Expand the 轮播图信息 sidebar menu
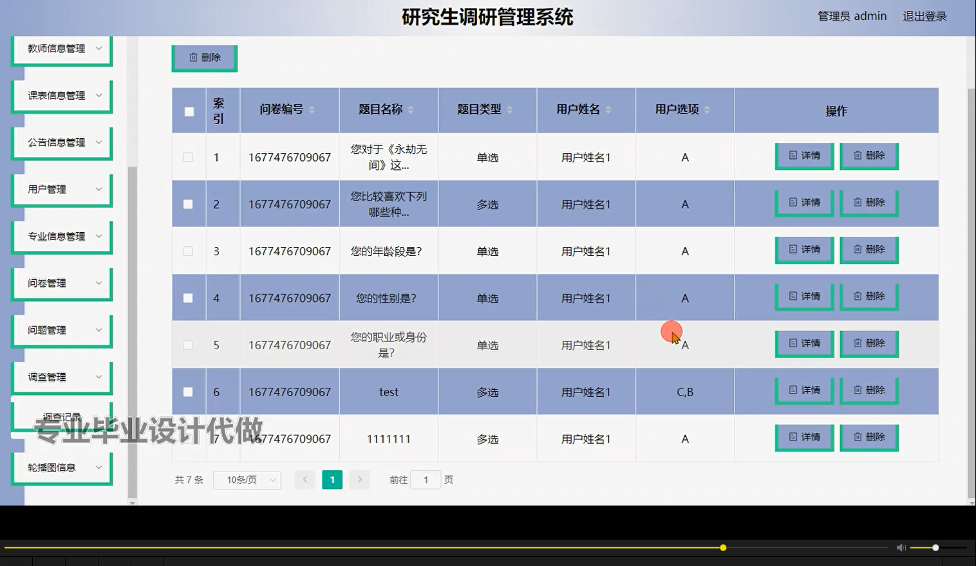 click(62, 469)
